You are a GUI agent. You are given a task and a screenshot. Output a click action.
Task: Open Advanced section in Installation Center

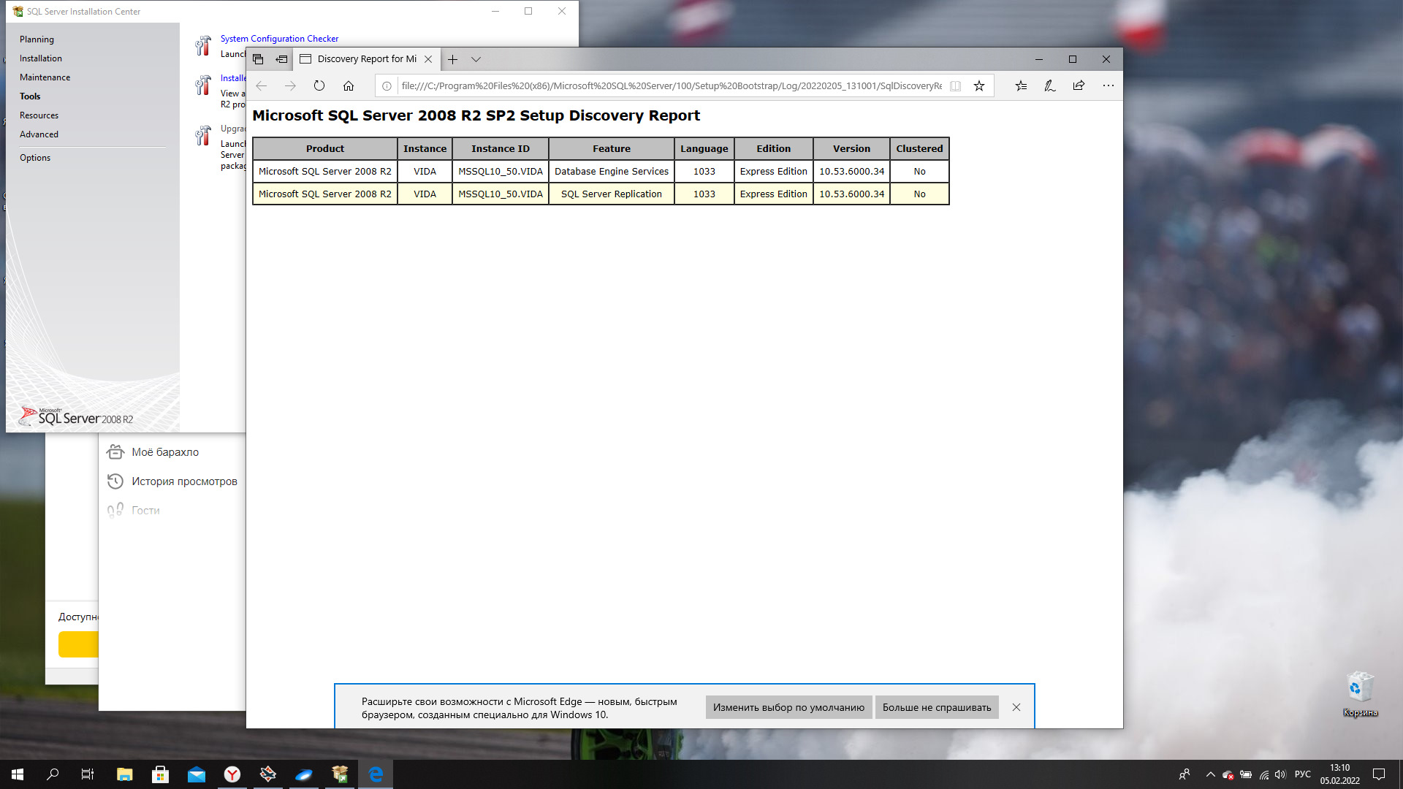coord(39,134)
